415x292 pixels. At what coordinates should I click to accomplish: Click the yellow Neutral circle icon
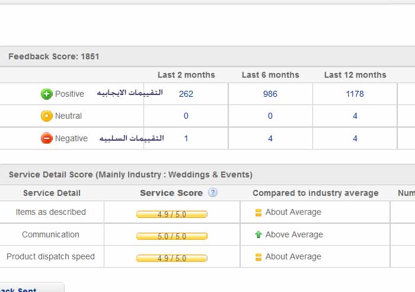point(46,116)
